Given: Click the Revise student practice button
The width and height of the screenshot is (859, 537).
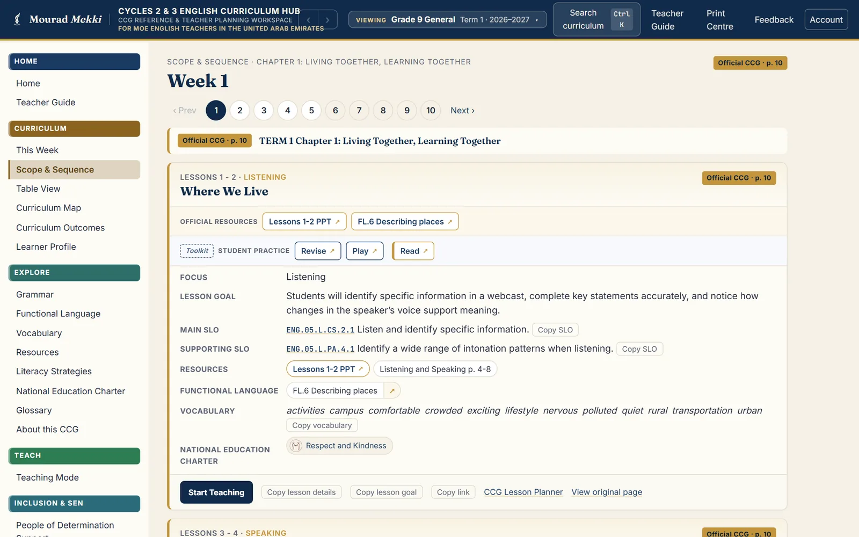Looking at the screenshot, I should 318,251.
